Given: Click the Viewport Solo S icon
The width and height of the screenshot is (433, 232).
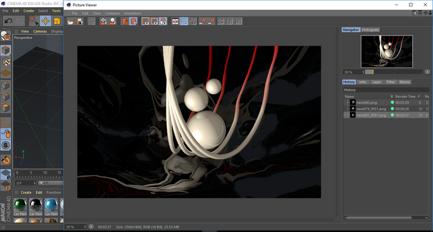Looking at the screenshot, I should [6, 145].
